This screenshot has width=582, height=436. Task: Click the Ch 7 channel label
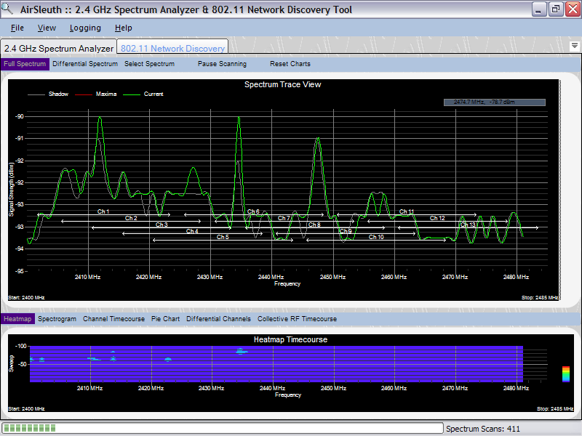tap(284, 218)
